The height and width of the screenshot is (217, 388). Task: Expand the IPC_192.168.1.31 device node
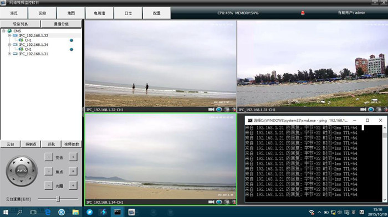point(9,54)
